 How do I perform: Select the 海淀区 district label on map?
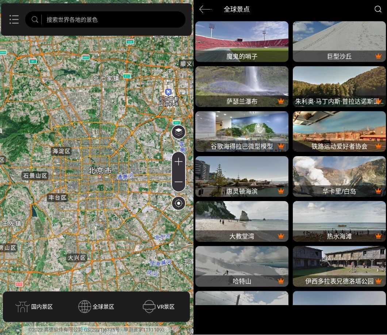coord(61,151)
